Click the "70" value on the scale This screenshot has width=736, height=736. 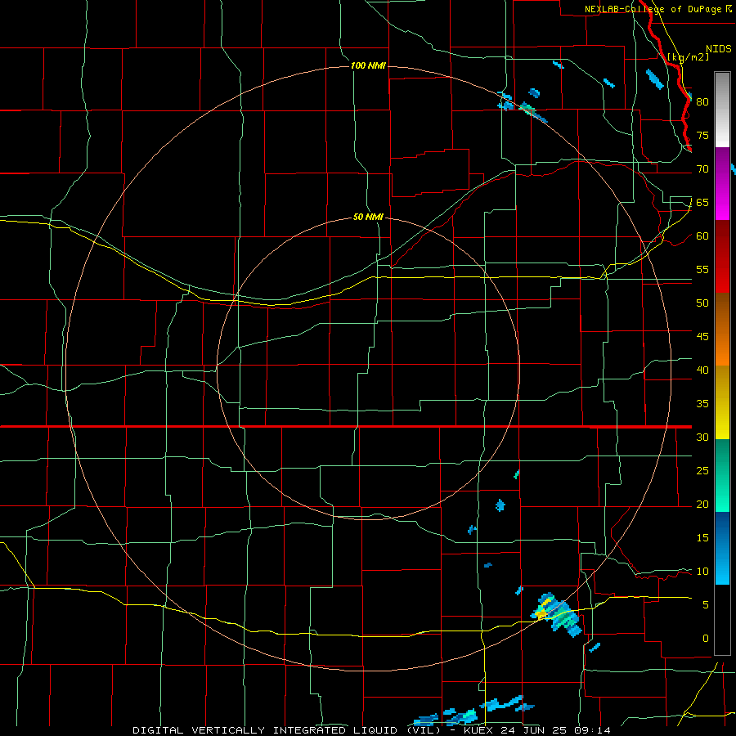coord(702,169)
